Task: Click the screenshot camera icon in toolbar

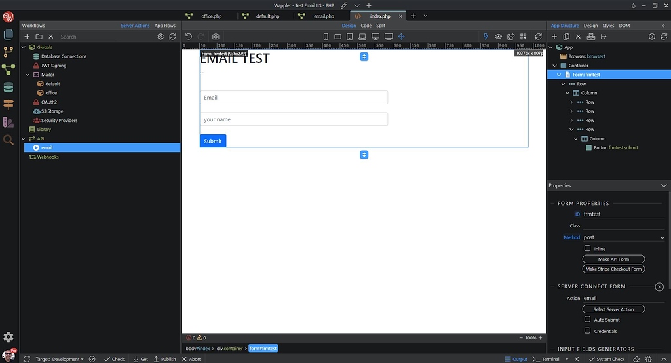Action: coord(216,37)
